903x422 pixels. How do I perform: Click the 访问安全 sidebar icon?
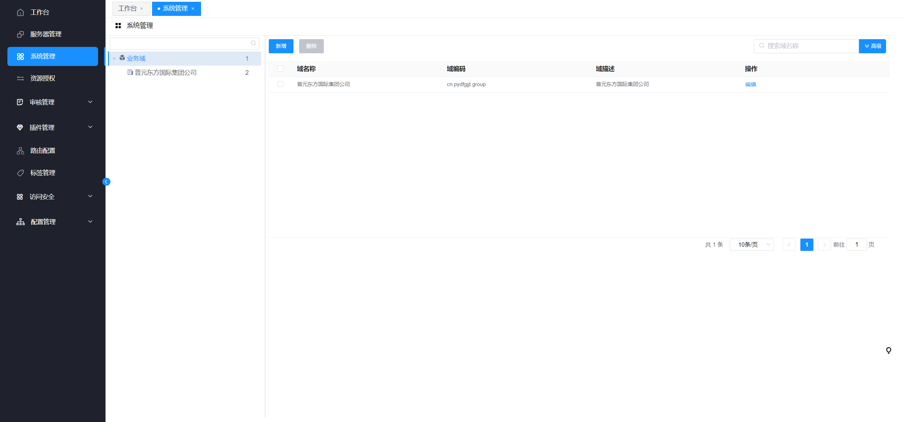click(20, 197)
